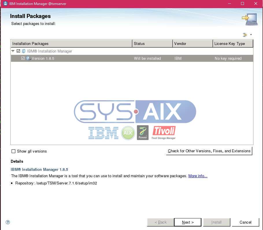The width and height of the screenshot is (263, 230).
Task: Click the 'IBM® Installation Manager 1.8.5' details heading
Action: point(39,169)
